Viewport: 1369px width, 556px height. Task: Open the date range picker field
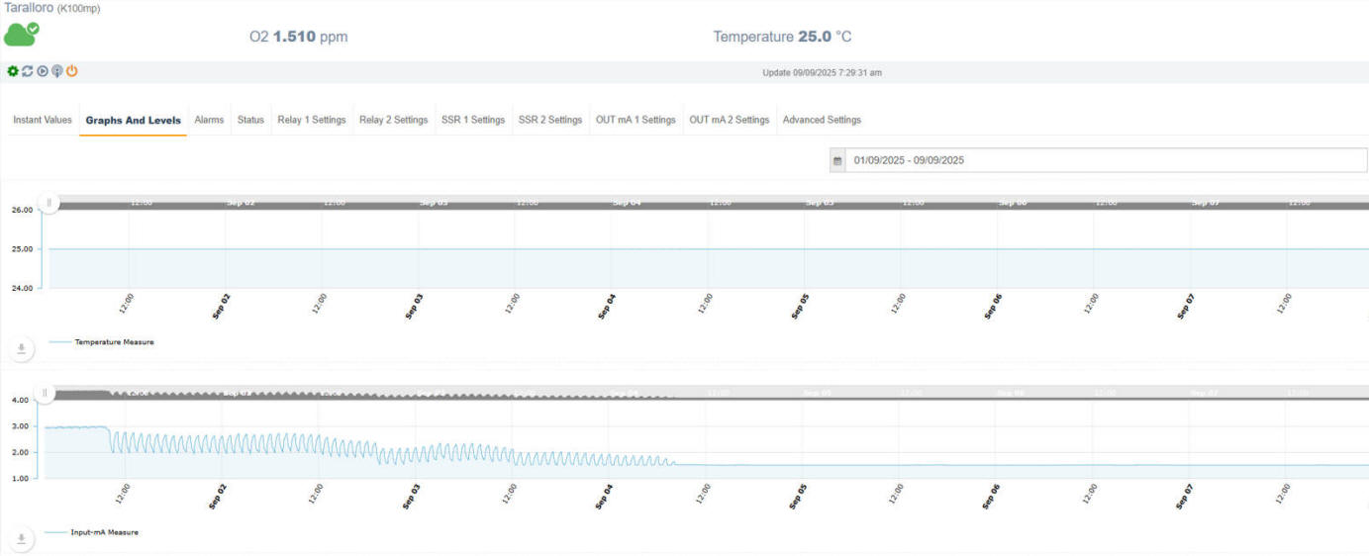click(1105, 160)
